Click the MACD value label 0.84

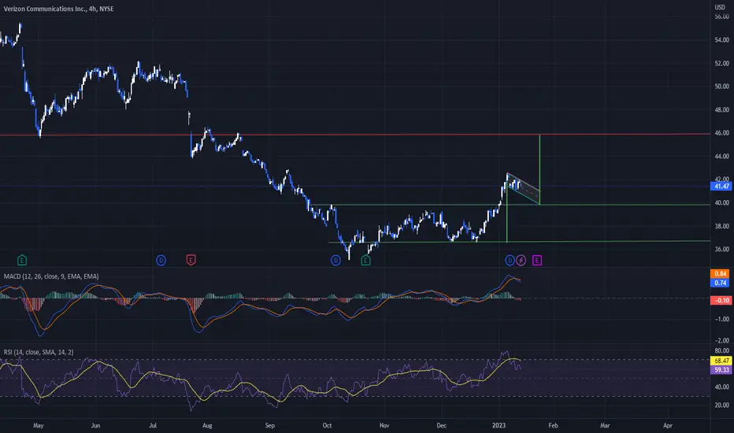point(721,274)
